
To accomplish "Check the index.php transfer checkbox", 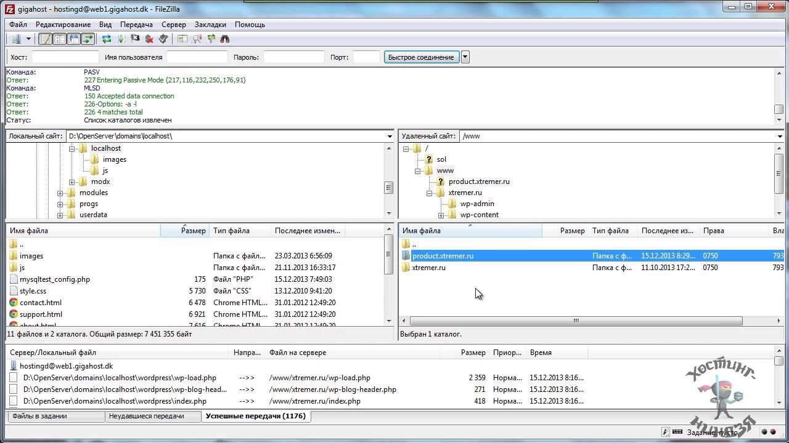I will 14,401.
